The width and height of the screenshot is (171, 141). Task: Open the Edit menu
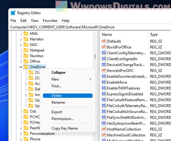(x=23, y=21)
